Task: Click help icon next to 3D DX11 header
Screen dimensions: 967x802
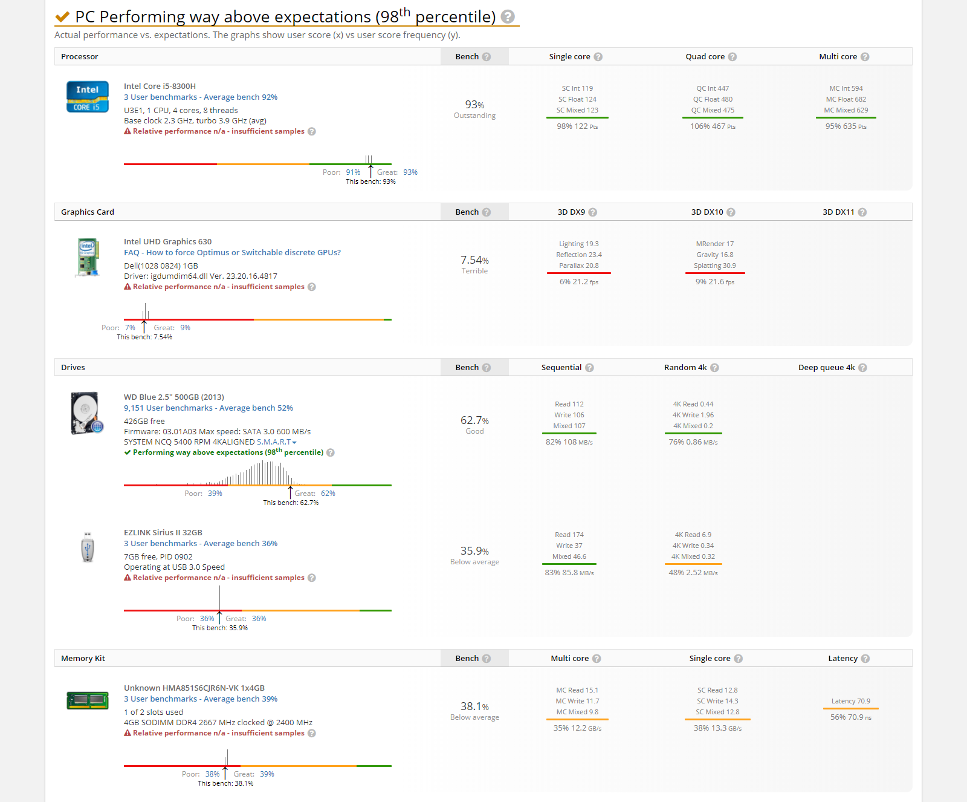Action: [862, 212]
